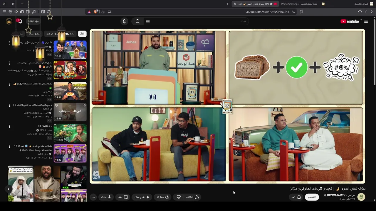Open options menu for 33:11 video
376x211 pixels.
[x=9, y=84]
